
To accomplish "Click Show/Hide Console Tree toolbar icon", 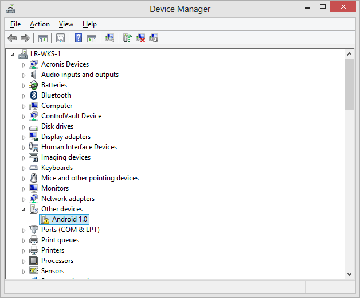I will pyautogui.click(x=42, y=38).
